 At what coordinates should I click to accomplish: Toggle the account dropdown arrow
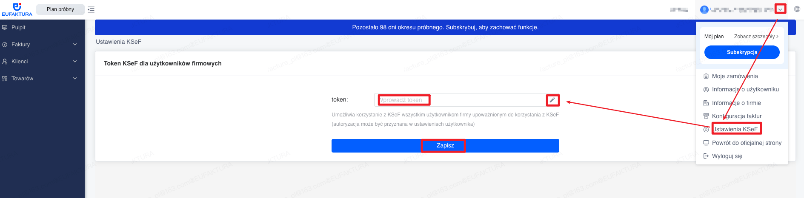point(780,9)
